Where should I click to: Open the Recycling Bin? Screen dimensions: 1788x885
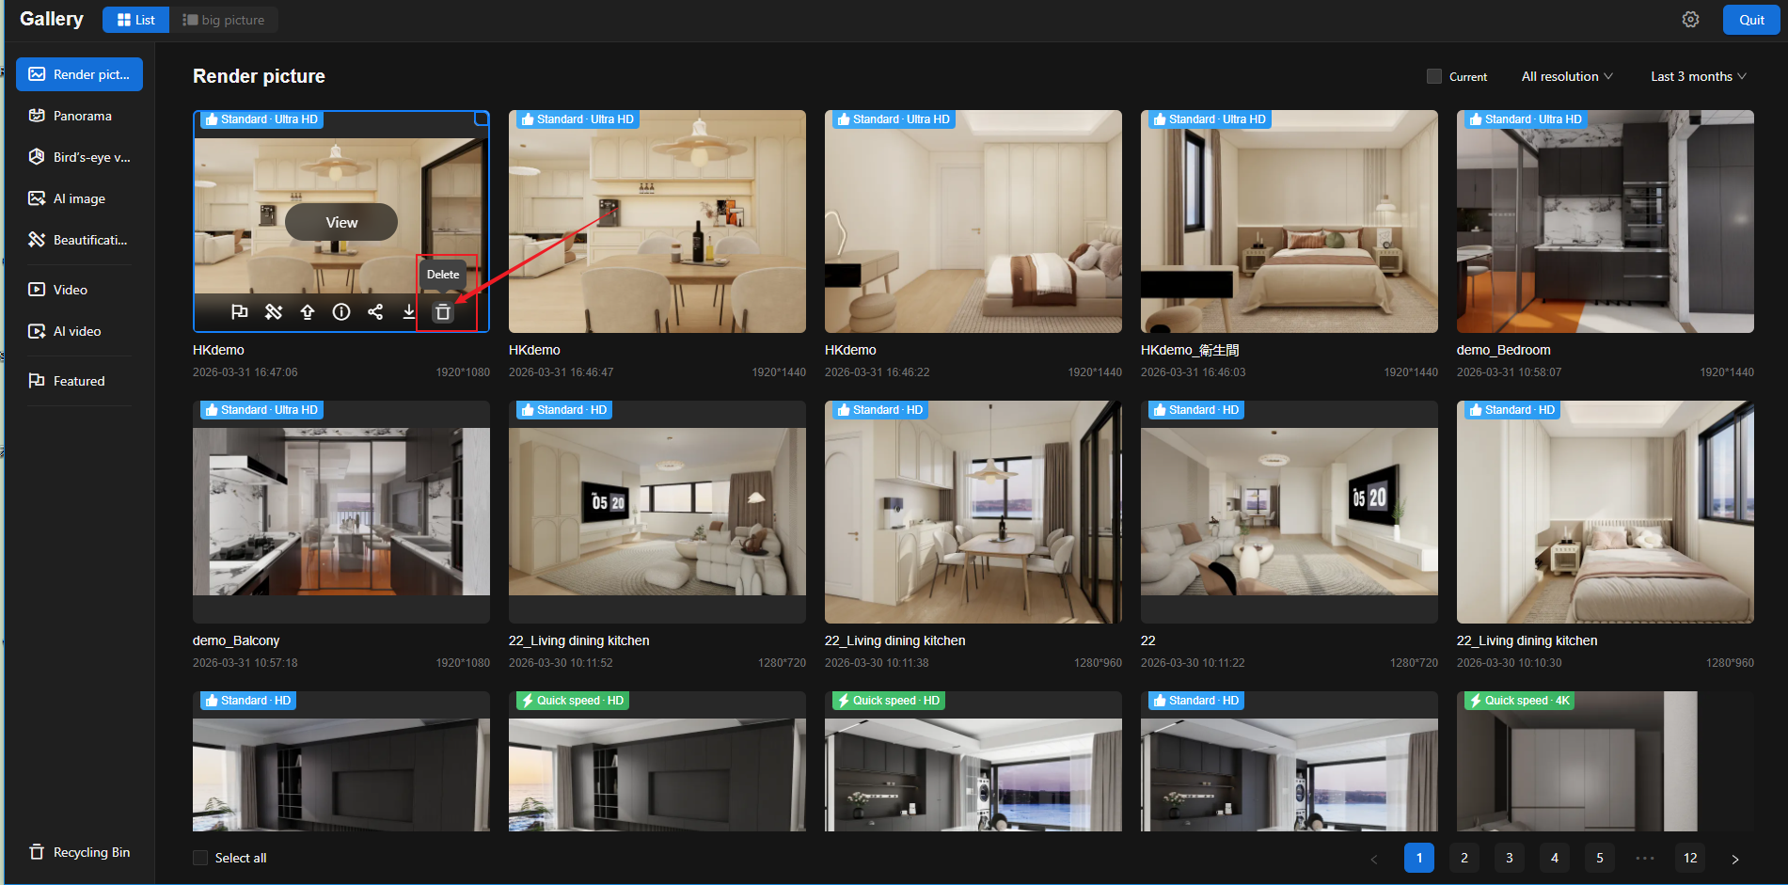click(80, 852)
